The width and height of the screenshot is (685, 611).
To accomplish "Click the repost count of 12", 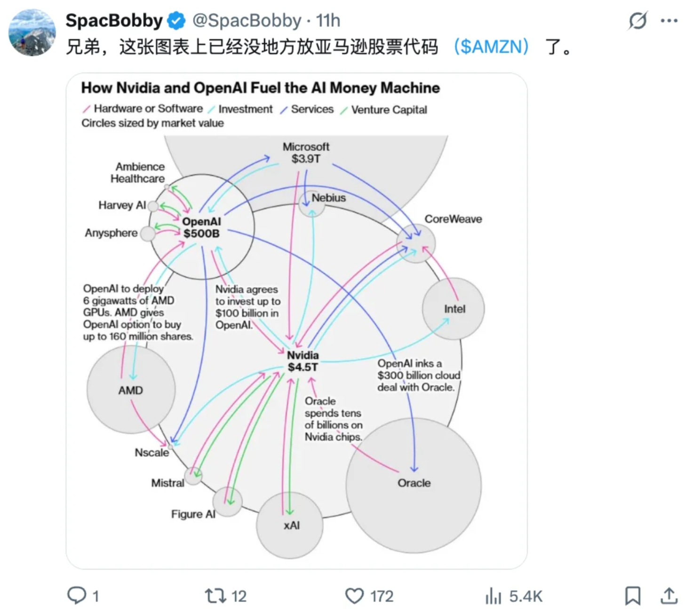I will [239, 596].
